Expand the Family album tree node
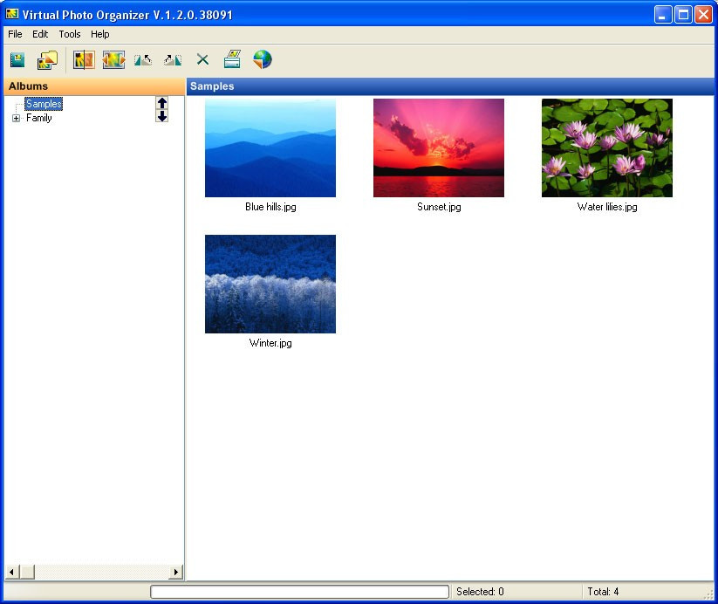The height and width of the screenshot is (604, 718). click(x=16, y=118)
